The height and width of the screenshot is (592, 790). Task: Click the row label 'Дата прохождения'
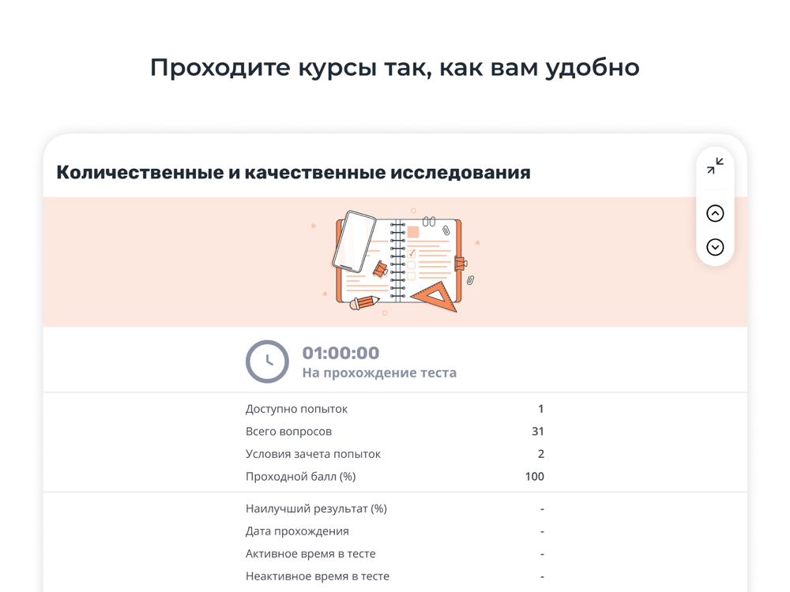(297, 531)
